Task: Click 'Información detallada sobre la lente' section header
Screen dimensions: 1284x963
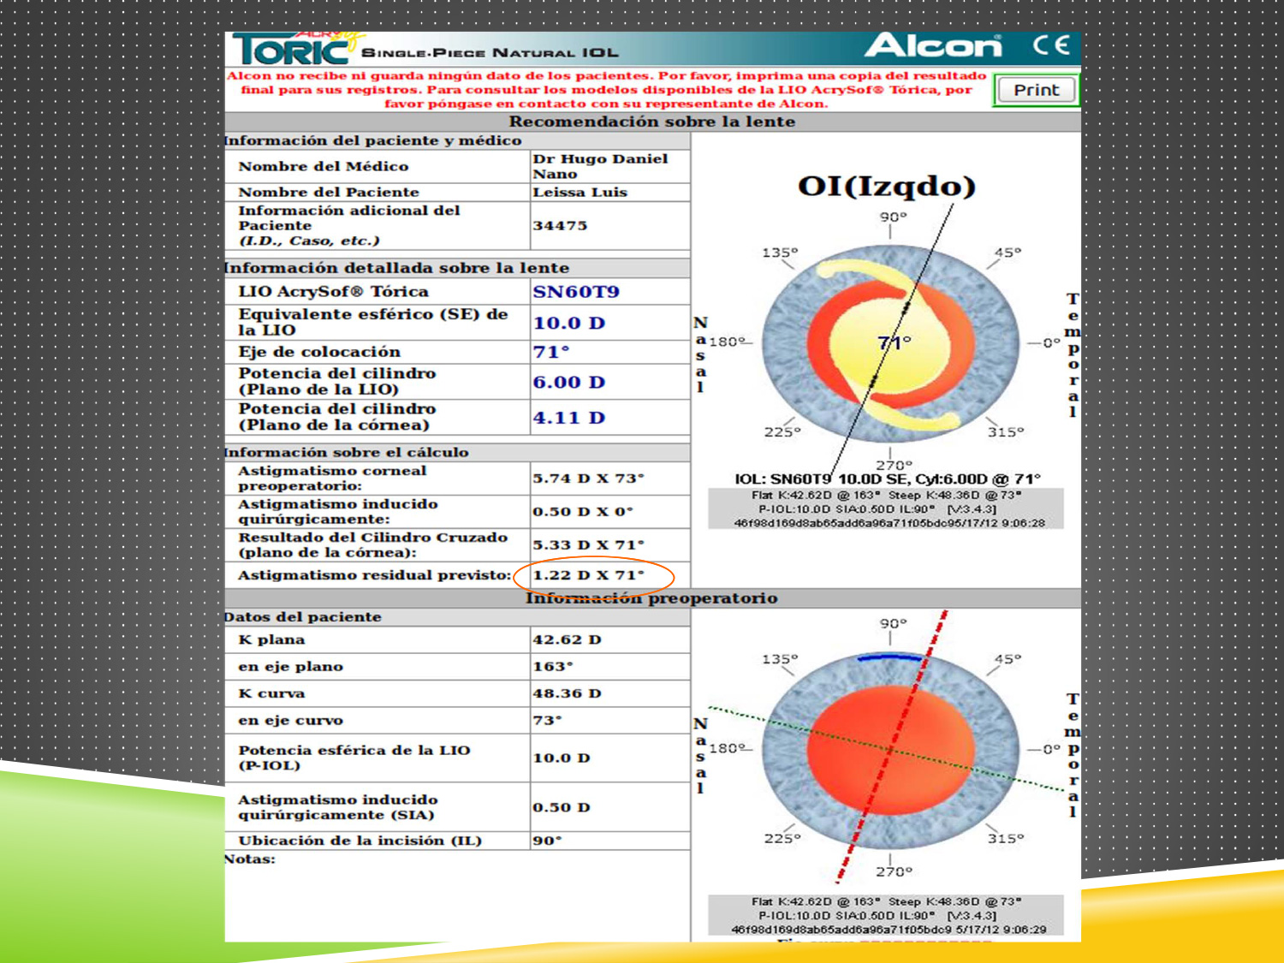Action: click(396, 268)
